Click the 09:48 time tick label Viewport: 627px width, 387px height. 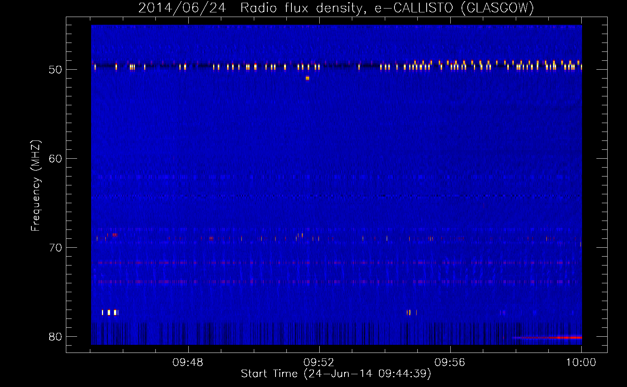pyautogui.click(x=188, y=363)
